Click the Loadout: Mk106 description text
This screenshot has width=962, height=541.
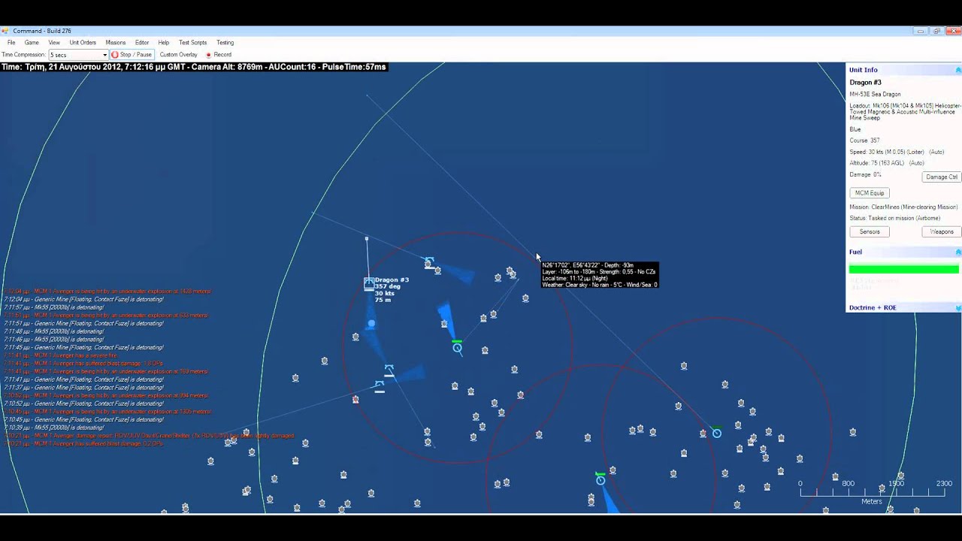click(x=905, y=112)
